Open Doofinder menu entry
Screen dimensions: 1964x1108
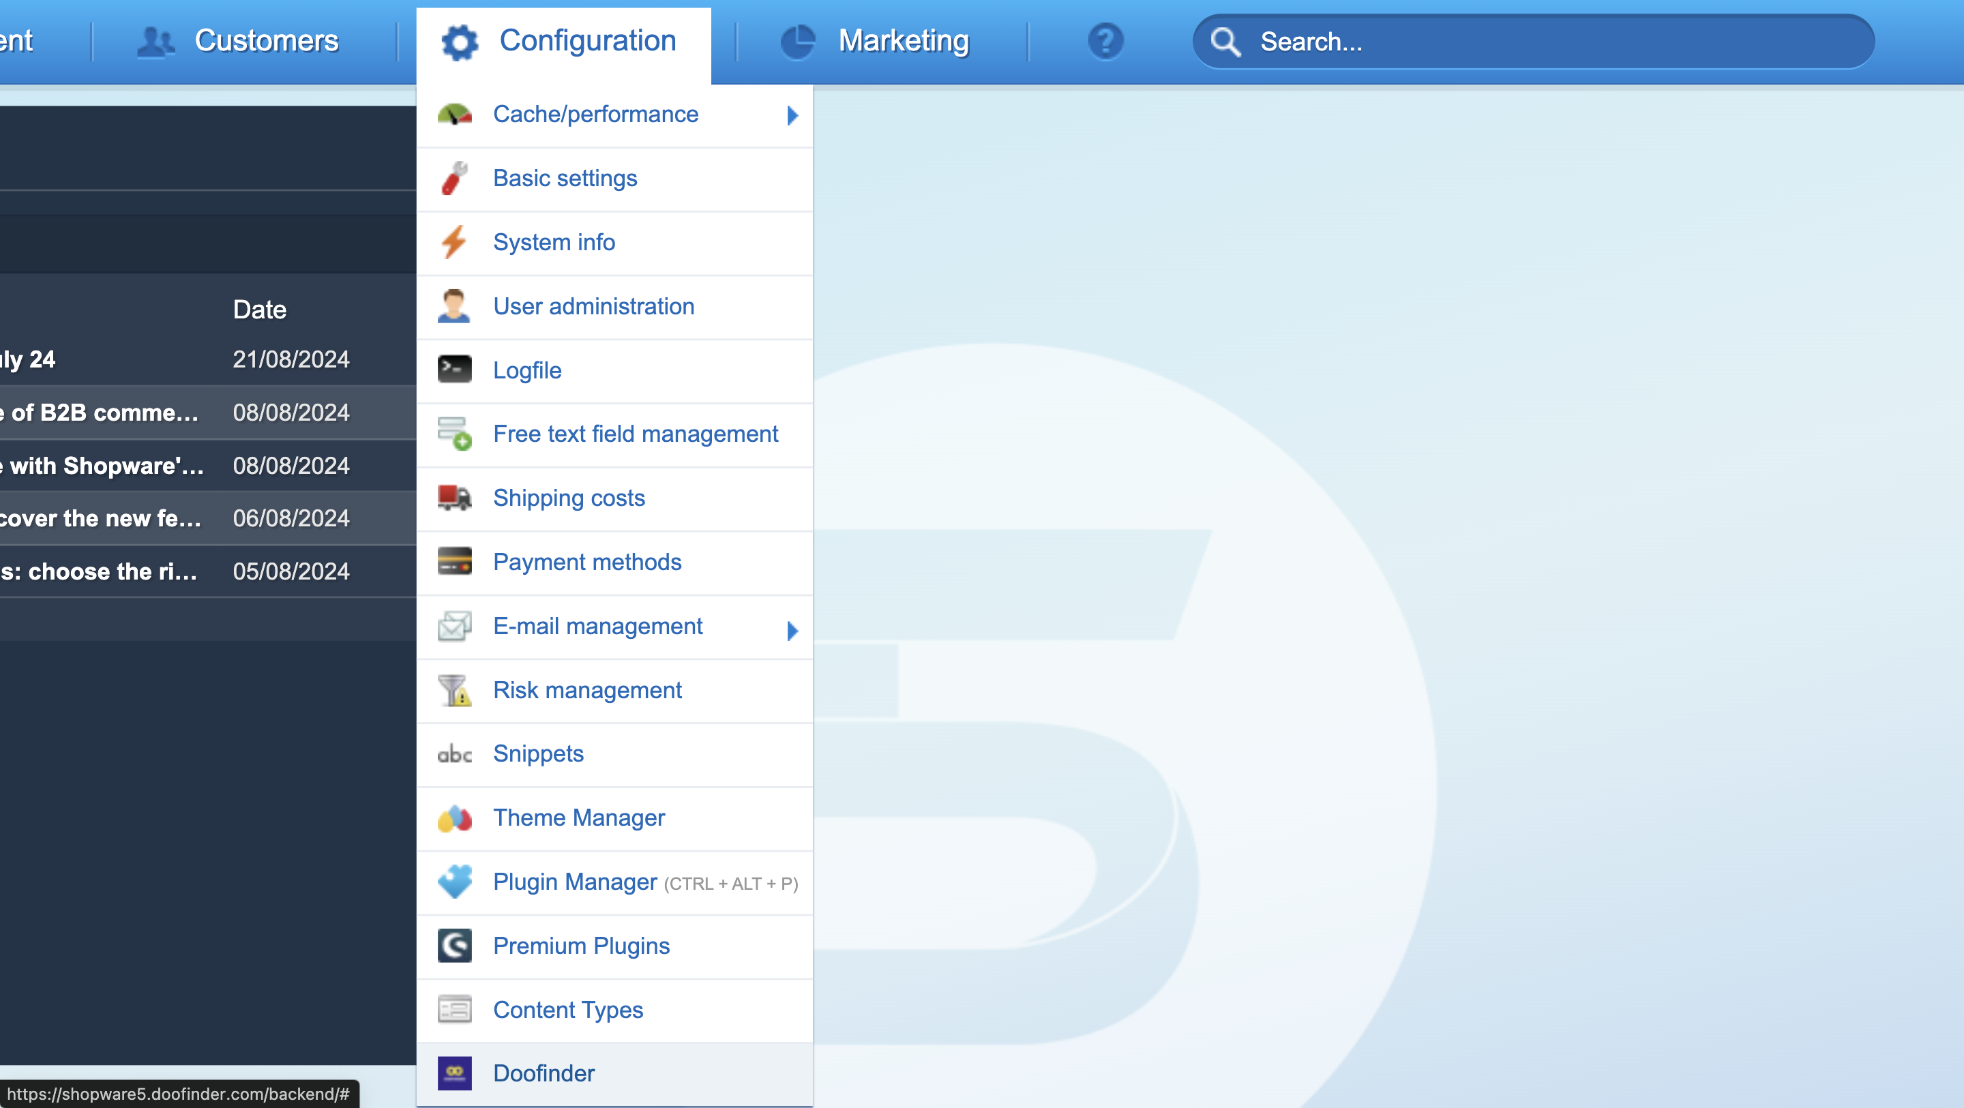(x=614, y=1074)
